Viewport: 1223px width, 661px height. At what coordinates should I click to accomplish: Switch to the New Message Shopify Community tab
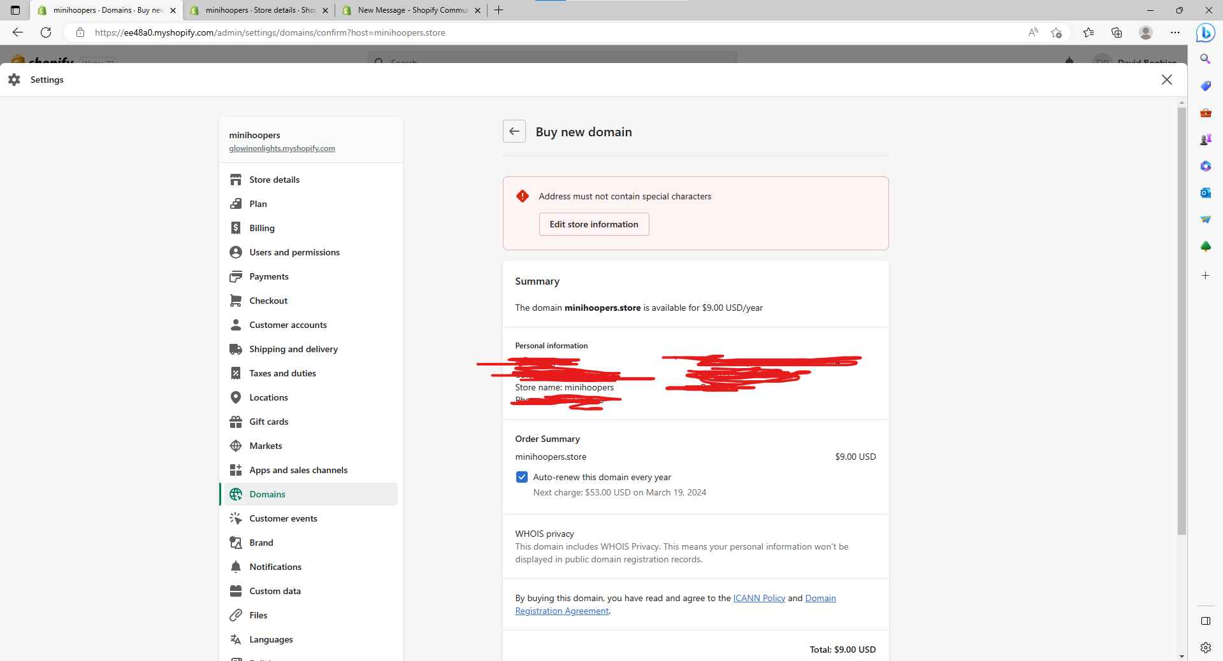[x=411, y=10]
